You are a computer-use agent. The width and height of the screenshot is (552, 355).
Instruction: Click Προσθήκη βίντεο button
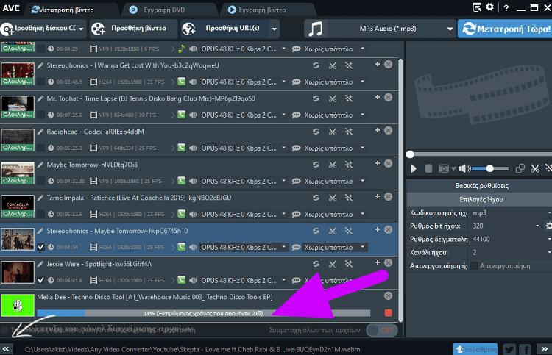pos(133,29)
